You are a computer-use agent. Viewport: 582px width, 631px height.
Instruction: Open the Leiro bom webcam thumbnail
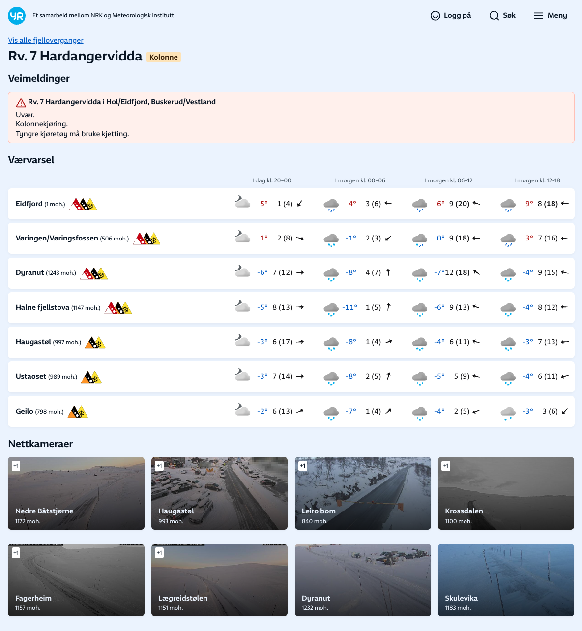[363, 493]
